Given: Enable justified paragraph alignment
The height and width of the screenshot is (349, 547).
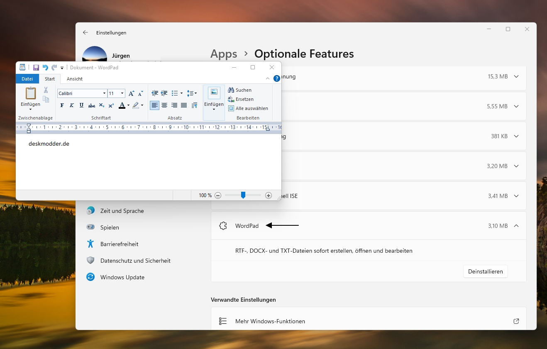Looking at the screenshot, I should [184, 105].
